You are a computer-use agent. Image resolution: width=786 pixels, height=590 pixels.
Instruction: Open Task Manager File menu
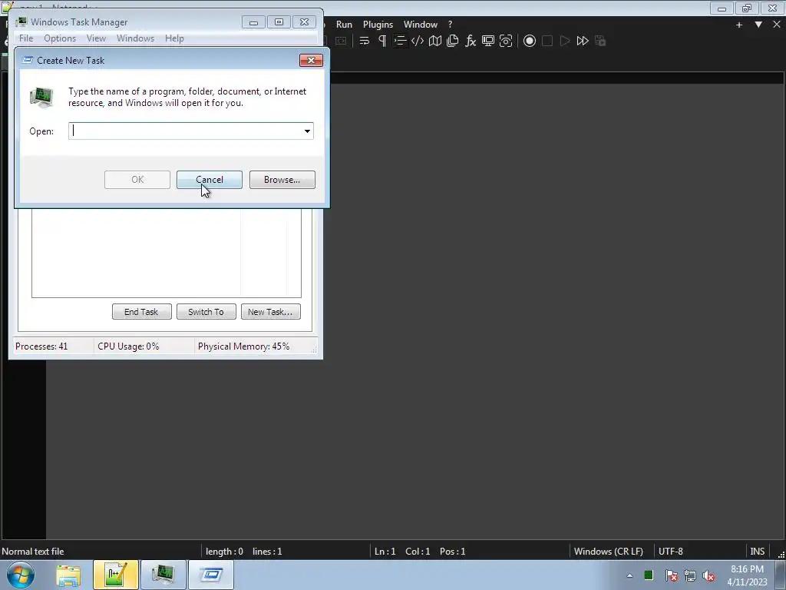coord(26,38)
